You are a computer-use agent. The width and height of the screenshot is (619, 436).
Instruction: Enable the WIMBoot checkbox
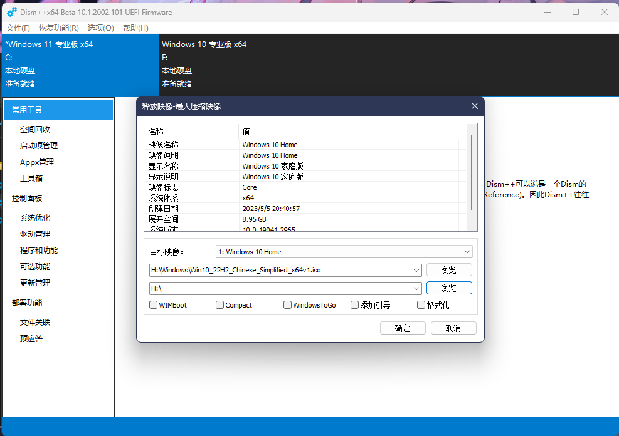[153, 304]
